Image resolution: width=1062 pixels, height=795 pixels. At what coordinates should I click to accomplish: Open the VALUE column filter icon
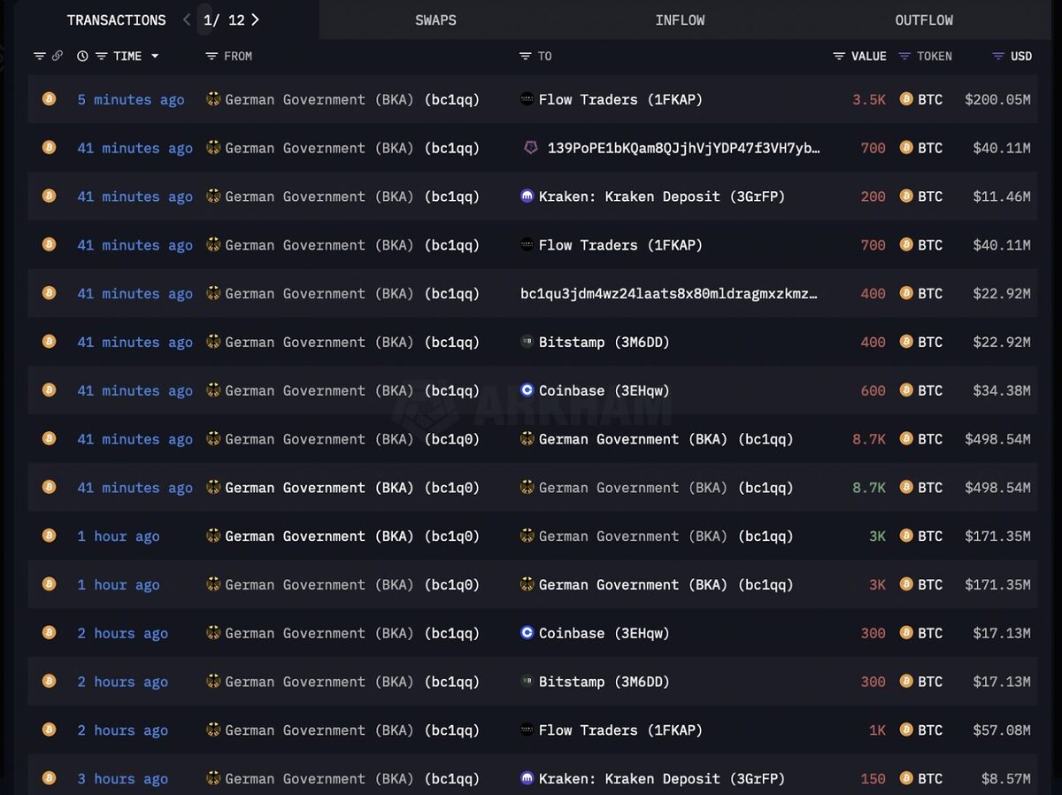[x=839, y=56]
